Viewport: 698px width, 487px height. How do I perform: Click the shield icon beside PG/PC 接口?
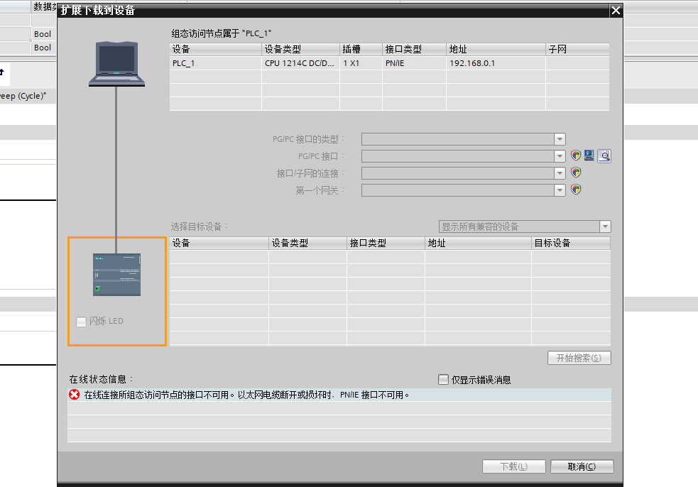pos(577,156)
